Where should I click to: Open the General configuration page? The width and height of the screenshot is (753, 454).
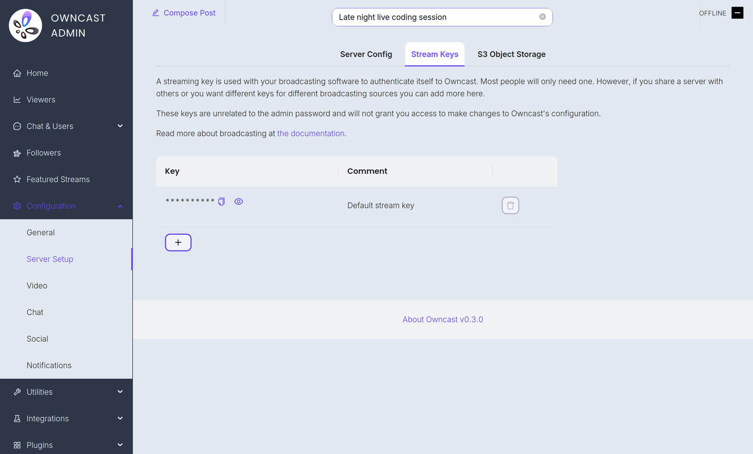click(x=66, y=233)
